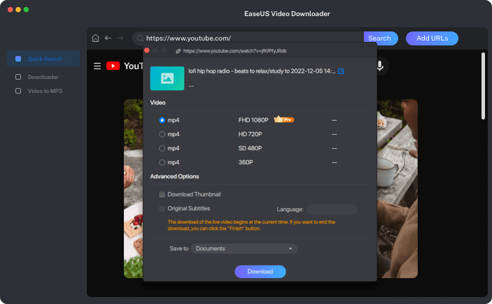Screen dimensions: 492x304
Task: Click the home icon in browser bar
Action: 96,38
